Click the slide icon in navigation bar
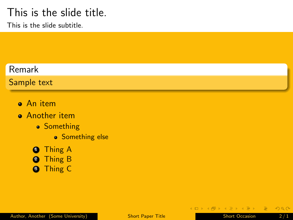 tap(196, 209)
